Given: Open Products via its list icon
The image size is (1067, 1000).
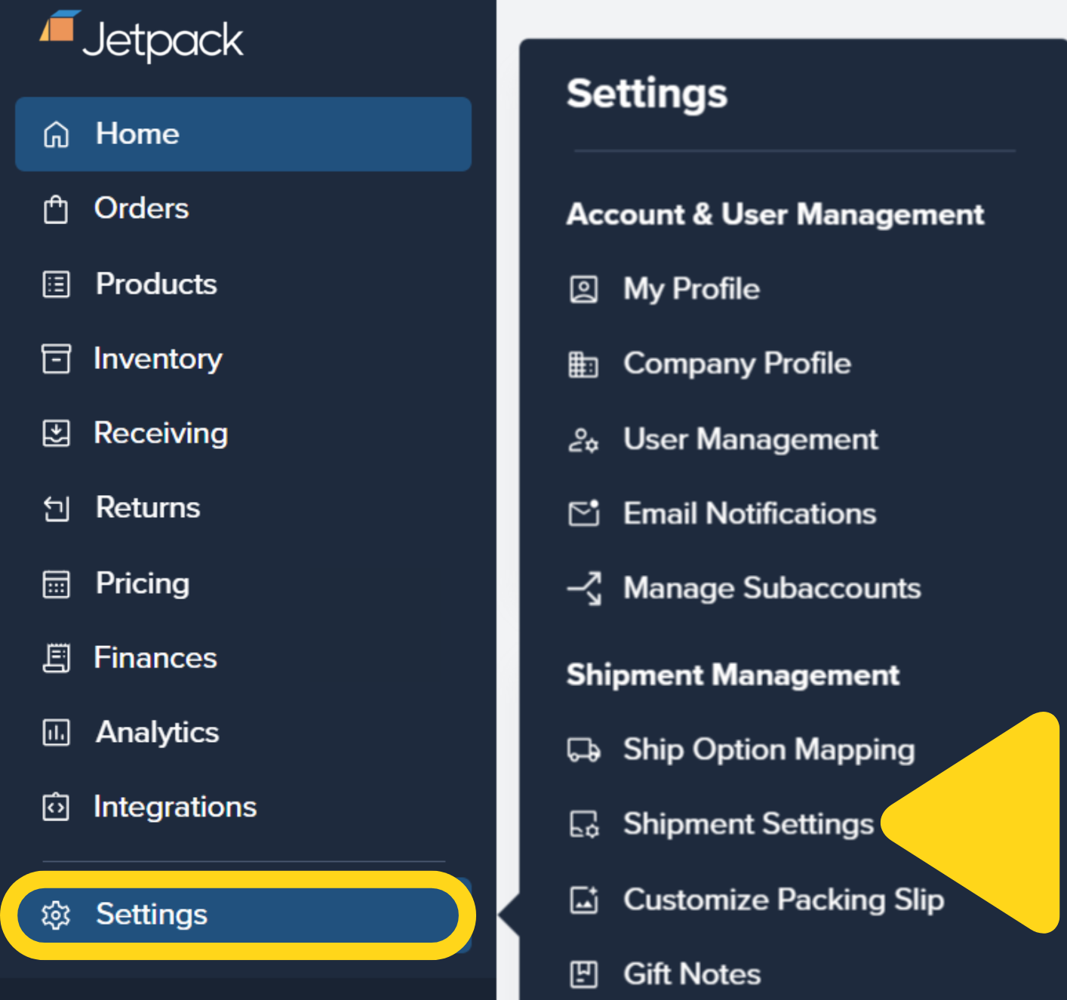Looking at the screenshot, I should point(56,285).
